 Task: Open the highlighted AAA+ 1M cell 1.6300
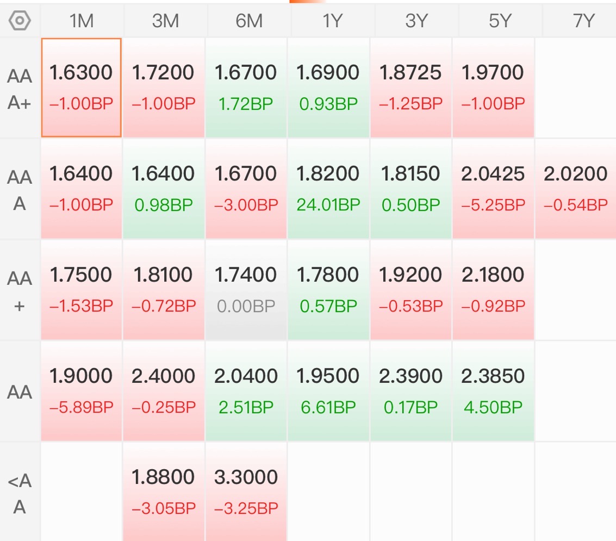coord(82,88)
